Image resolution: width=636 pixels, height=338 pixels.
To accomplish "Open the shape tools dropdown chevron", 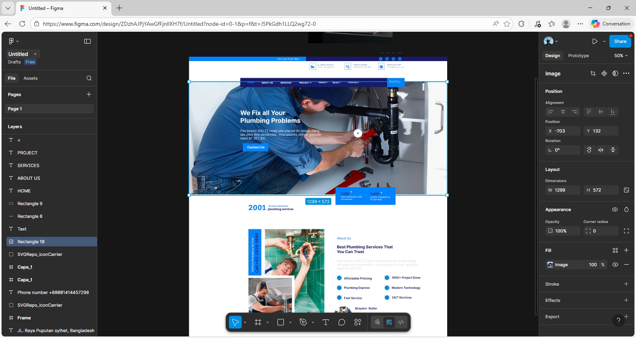I will tap(290, 322).
